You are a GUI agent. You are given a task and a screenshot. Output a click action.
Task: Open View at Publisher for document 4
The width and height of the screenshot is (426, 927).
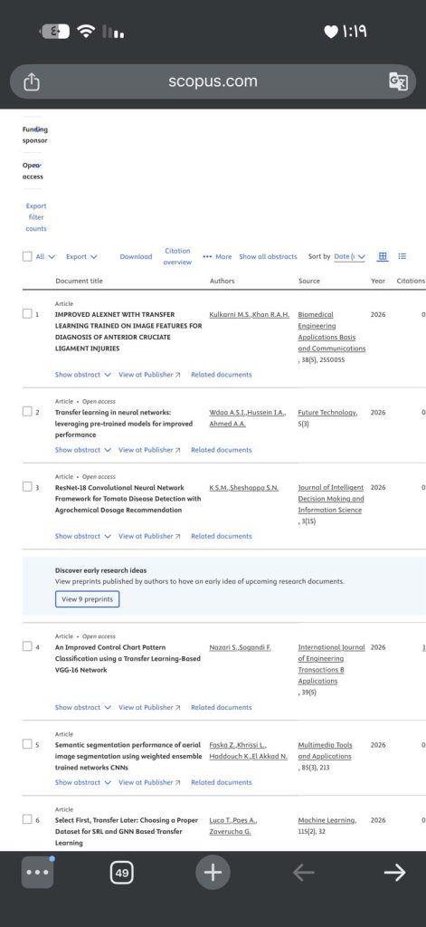(149, 707)
